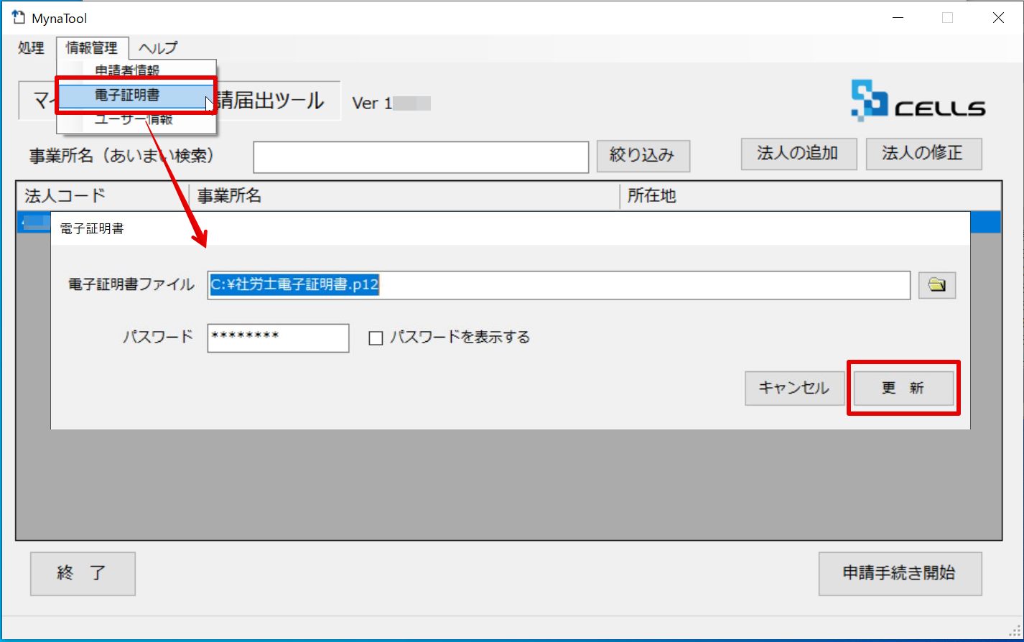Screen dimensions: 1024x642
Task: Click 法人の修正 button
Action: click(923, 154)
